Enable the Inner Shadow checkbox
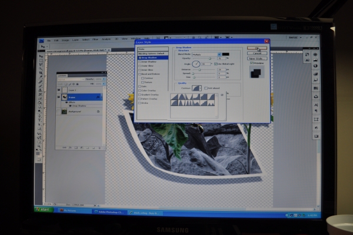Viewport: 353px width, 235px height. pyautogui.click(x=140, y=62)
